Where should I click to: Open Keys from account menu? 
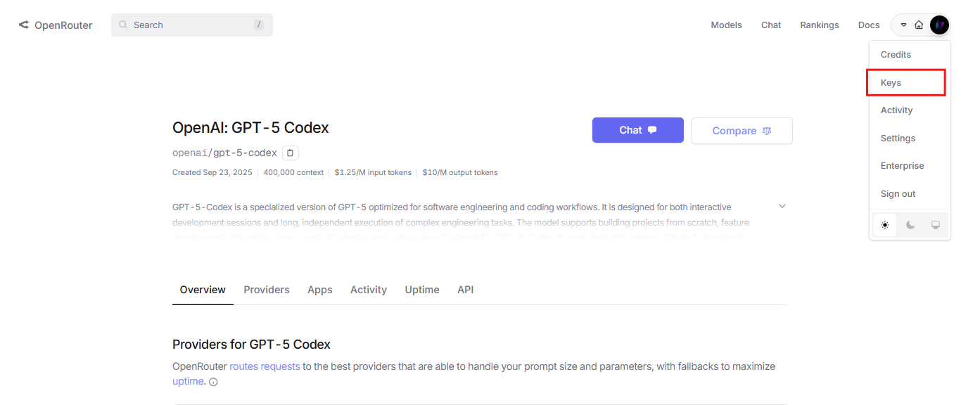(905, 82)
